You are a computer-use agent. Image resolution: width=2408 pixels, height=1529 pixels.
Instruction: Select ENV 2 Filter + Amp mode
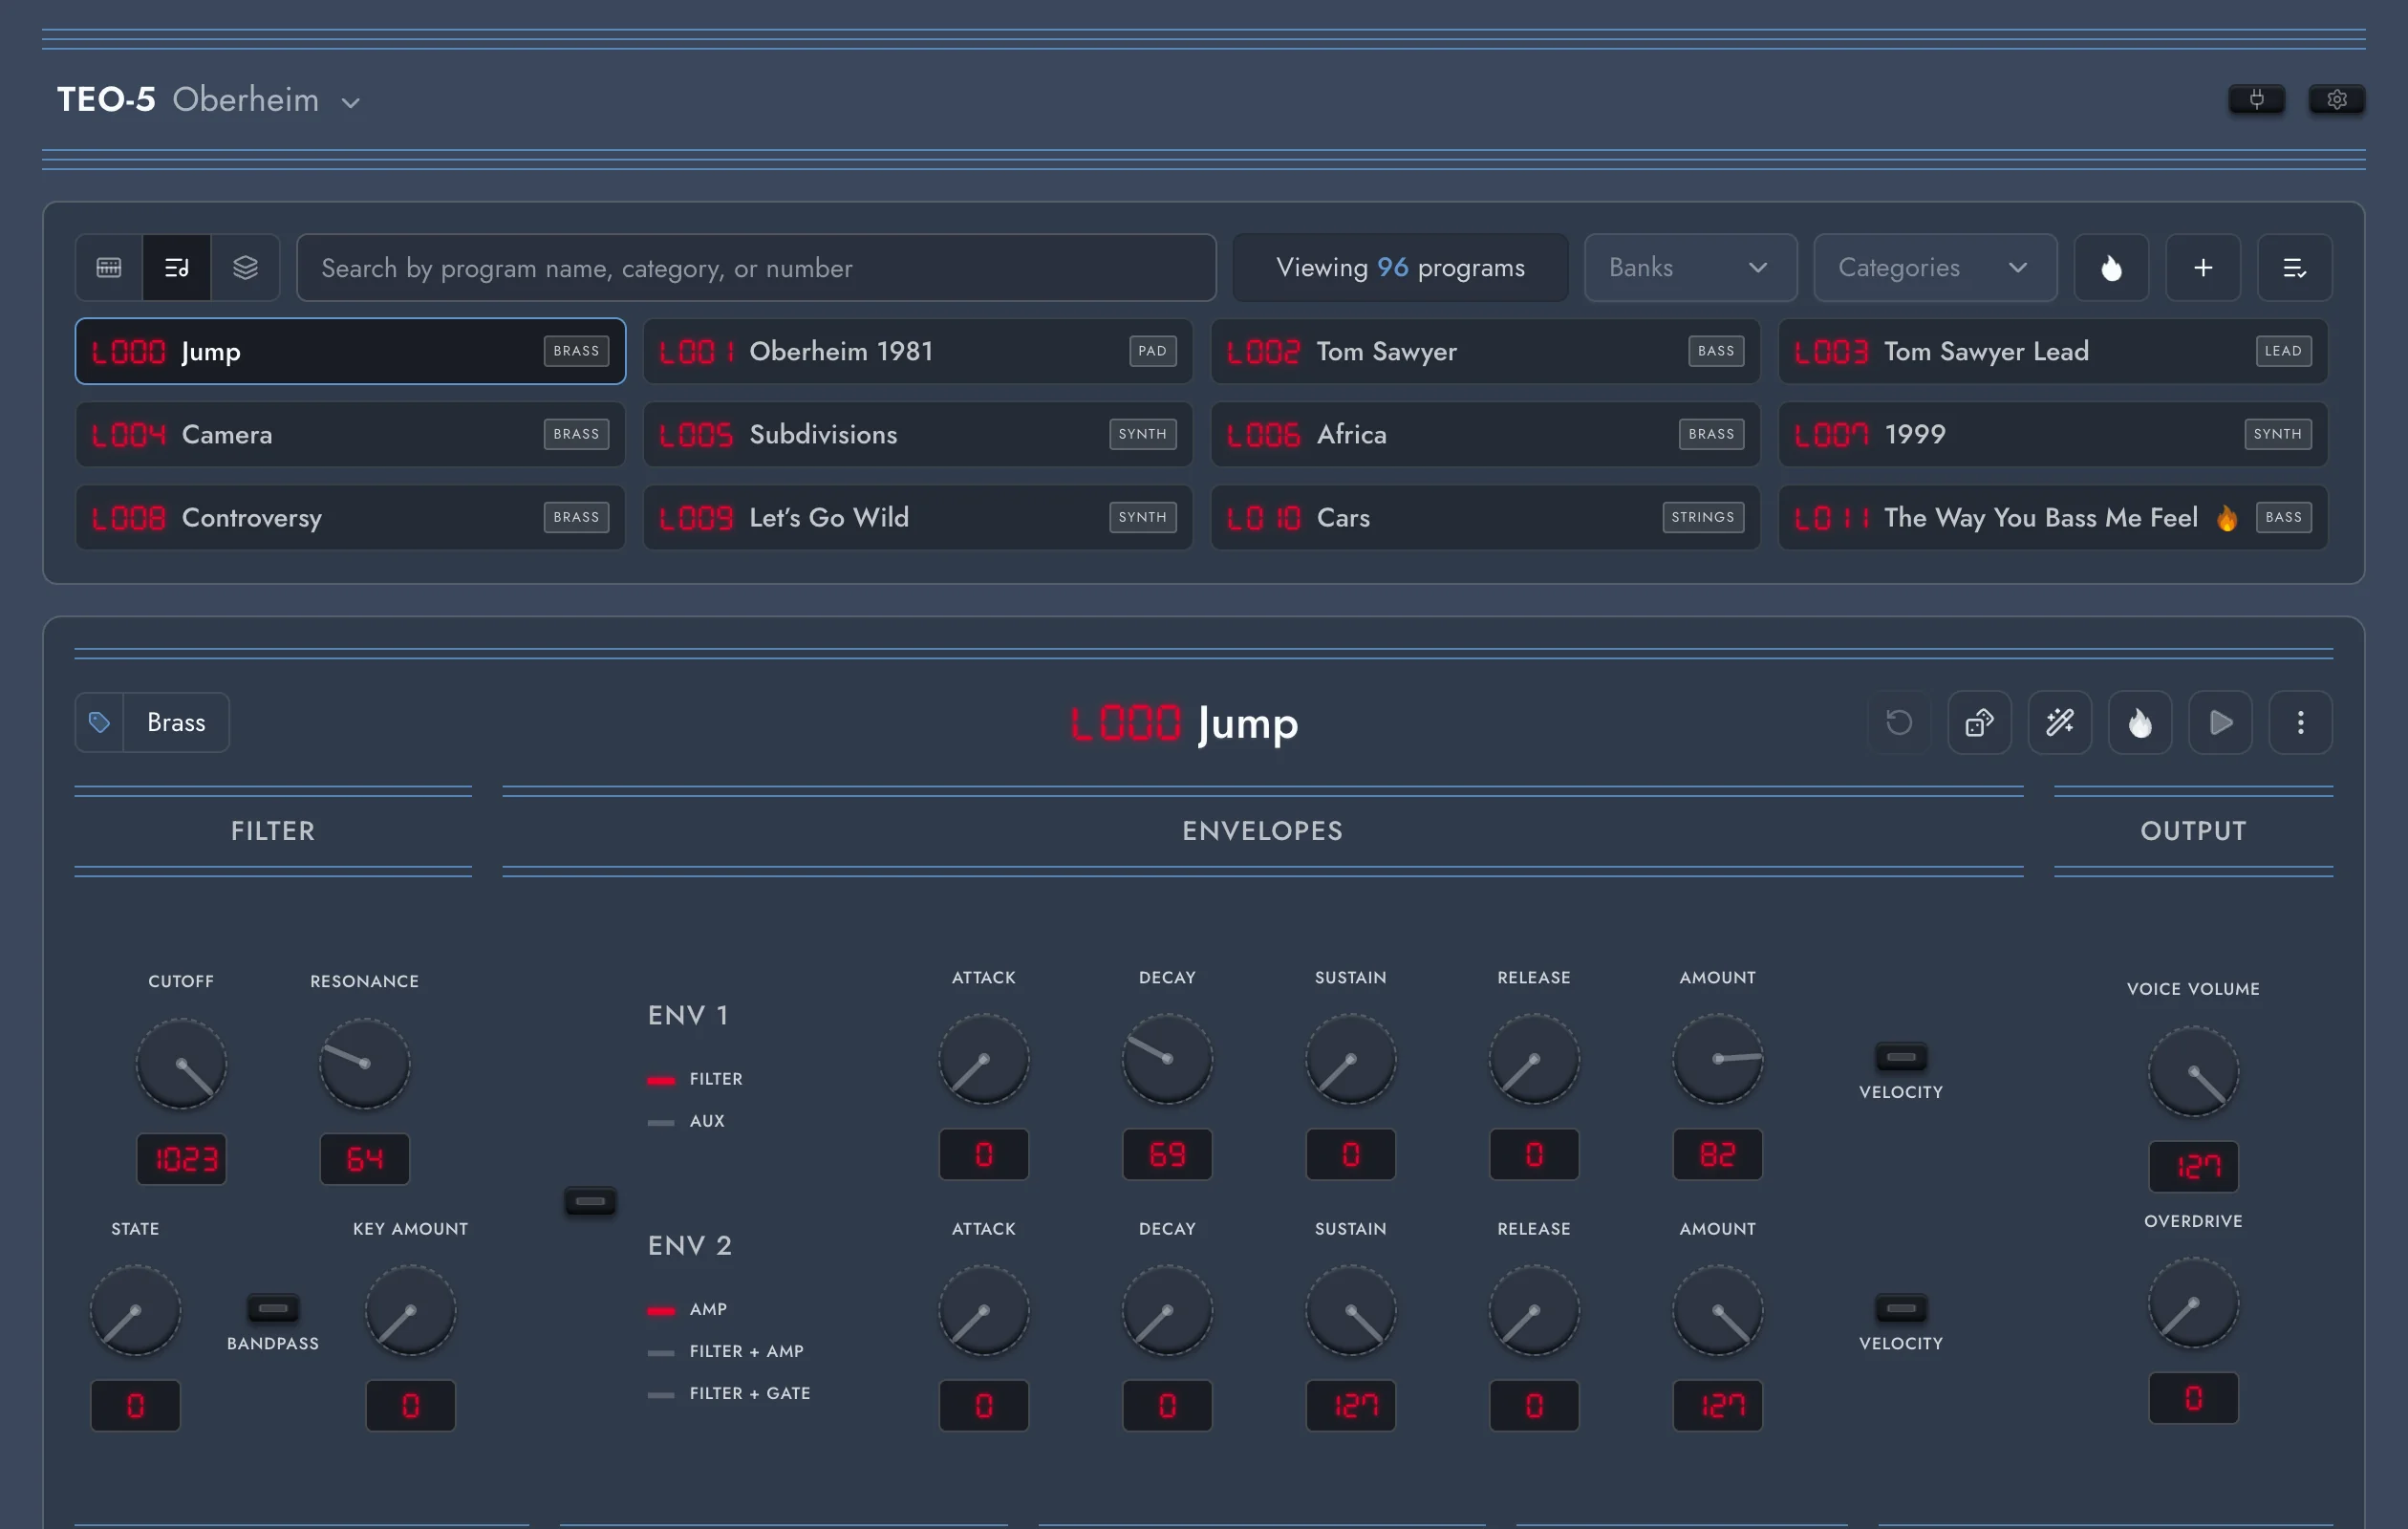pos(725,1351)
